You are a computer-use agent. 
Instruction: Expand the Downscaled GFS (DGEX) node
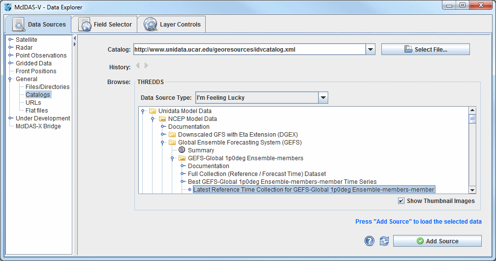pos(163,135)
